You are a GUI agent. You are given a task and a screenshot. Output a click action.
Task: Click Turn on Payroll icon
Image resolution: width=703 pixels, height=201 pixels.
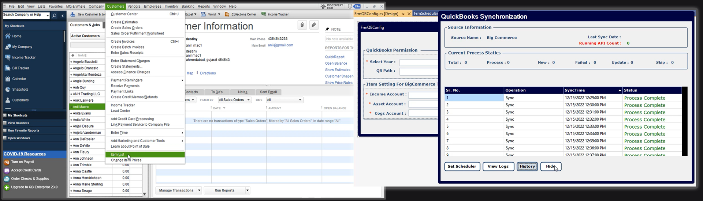pos(7,162)
